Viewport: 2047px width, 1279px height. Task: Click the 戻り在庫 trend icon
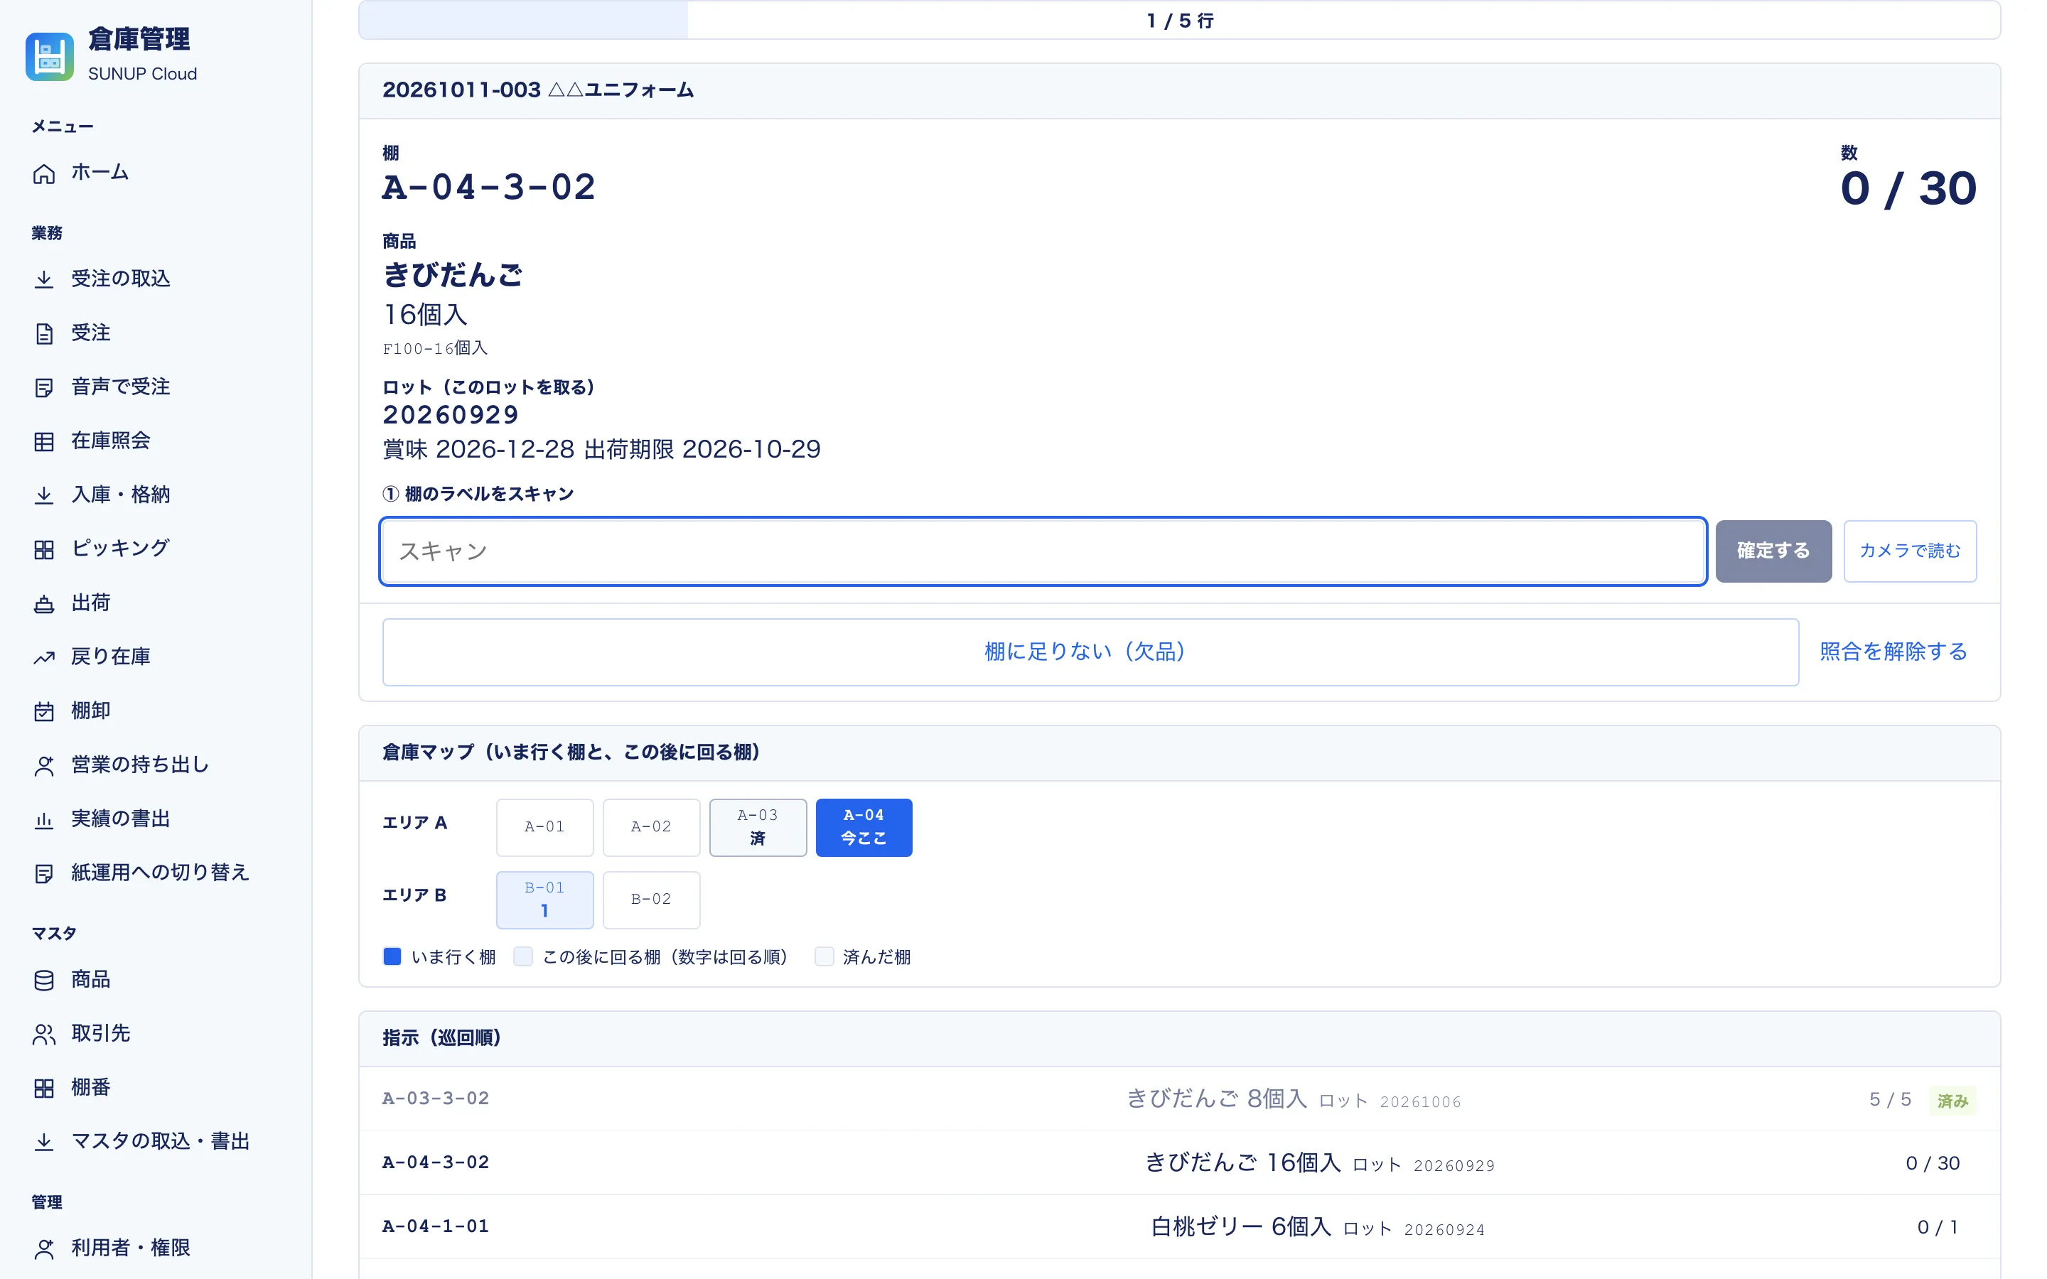44,657
